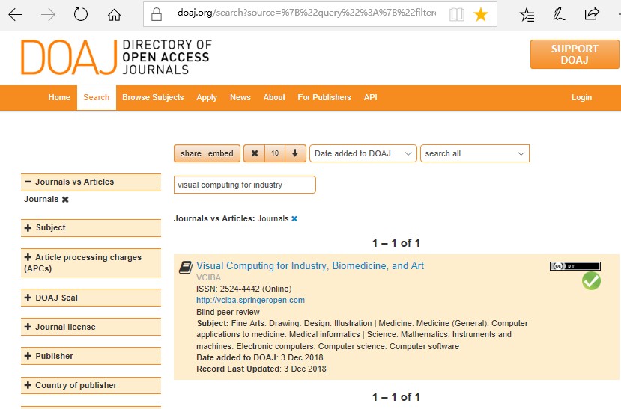This screenshot has width=621, height=409.
Task: Toggle sort direction arrow button
Action: coord(296,153)
